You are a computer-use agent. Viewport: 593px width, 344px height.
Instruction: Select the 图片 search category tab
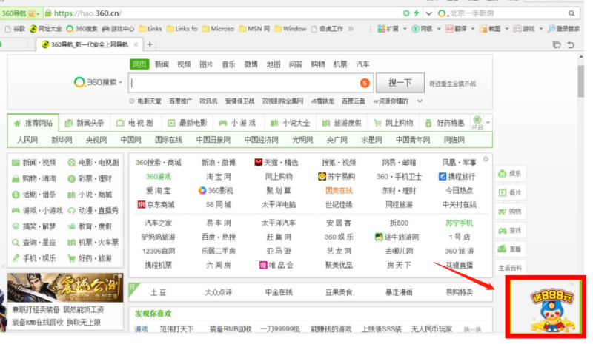[206, 64]
